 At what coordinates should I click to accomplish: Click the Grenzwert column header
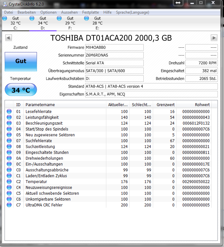pos(165,105)
